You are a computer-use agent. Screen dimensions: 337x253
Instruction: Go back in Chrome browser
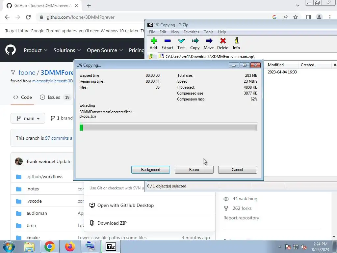point(7,17)
